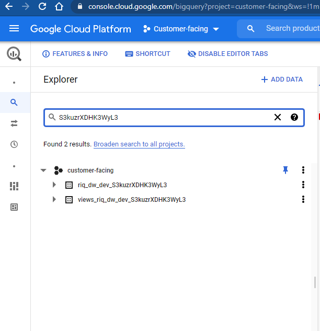Open the BI Engine grid chart sidebar icon
Screen dimensions: 320x331
14,186
